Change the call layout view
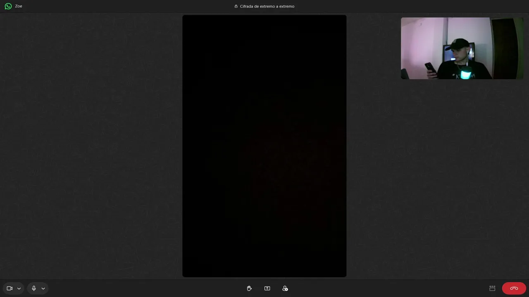The image size is (529, 297). click(492, 288)
